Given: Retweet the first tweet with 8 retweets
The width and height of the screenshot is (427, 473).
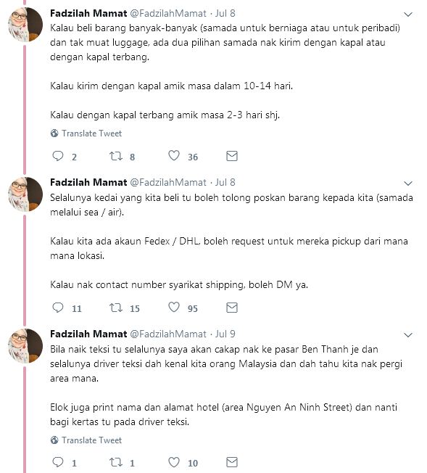Looking at the screenshot, I should click(116, 156).
